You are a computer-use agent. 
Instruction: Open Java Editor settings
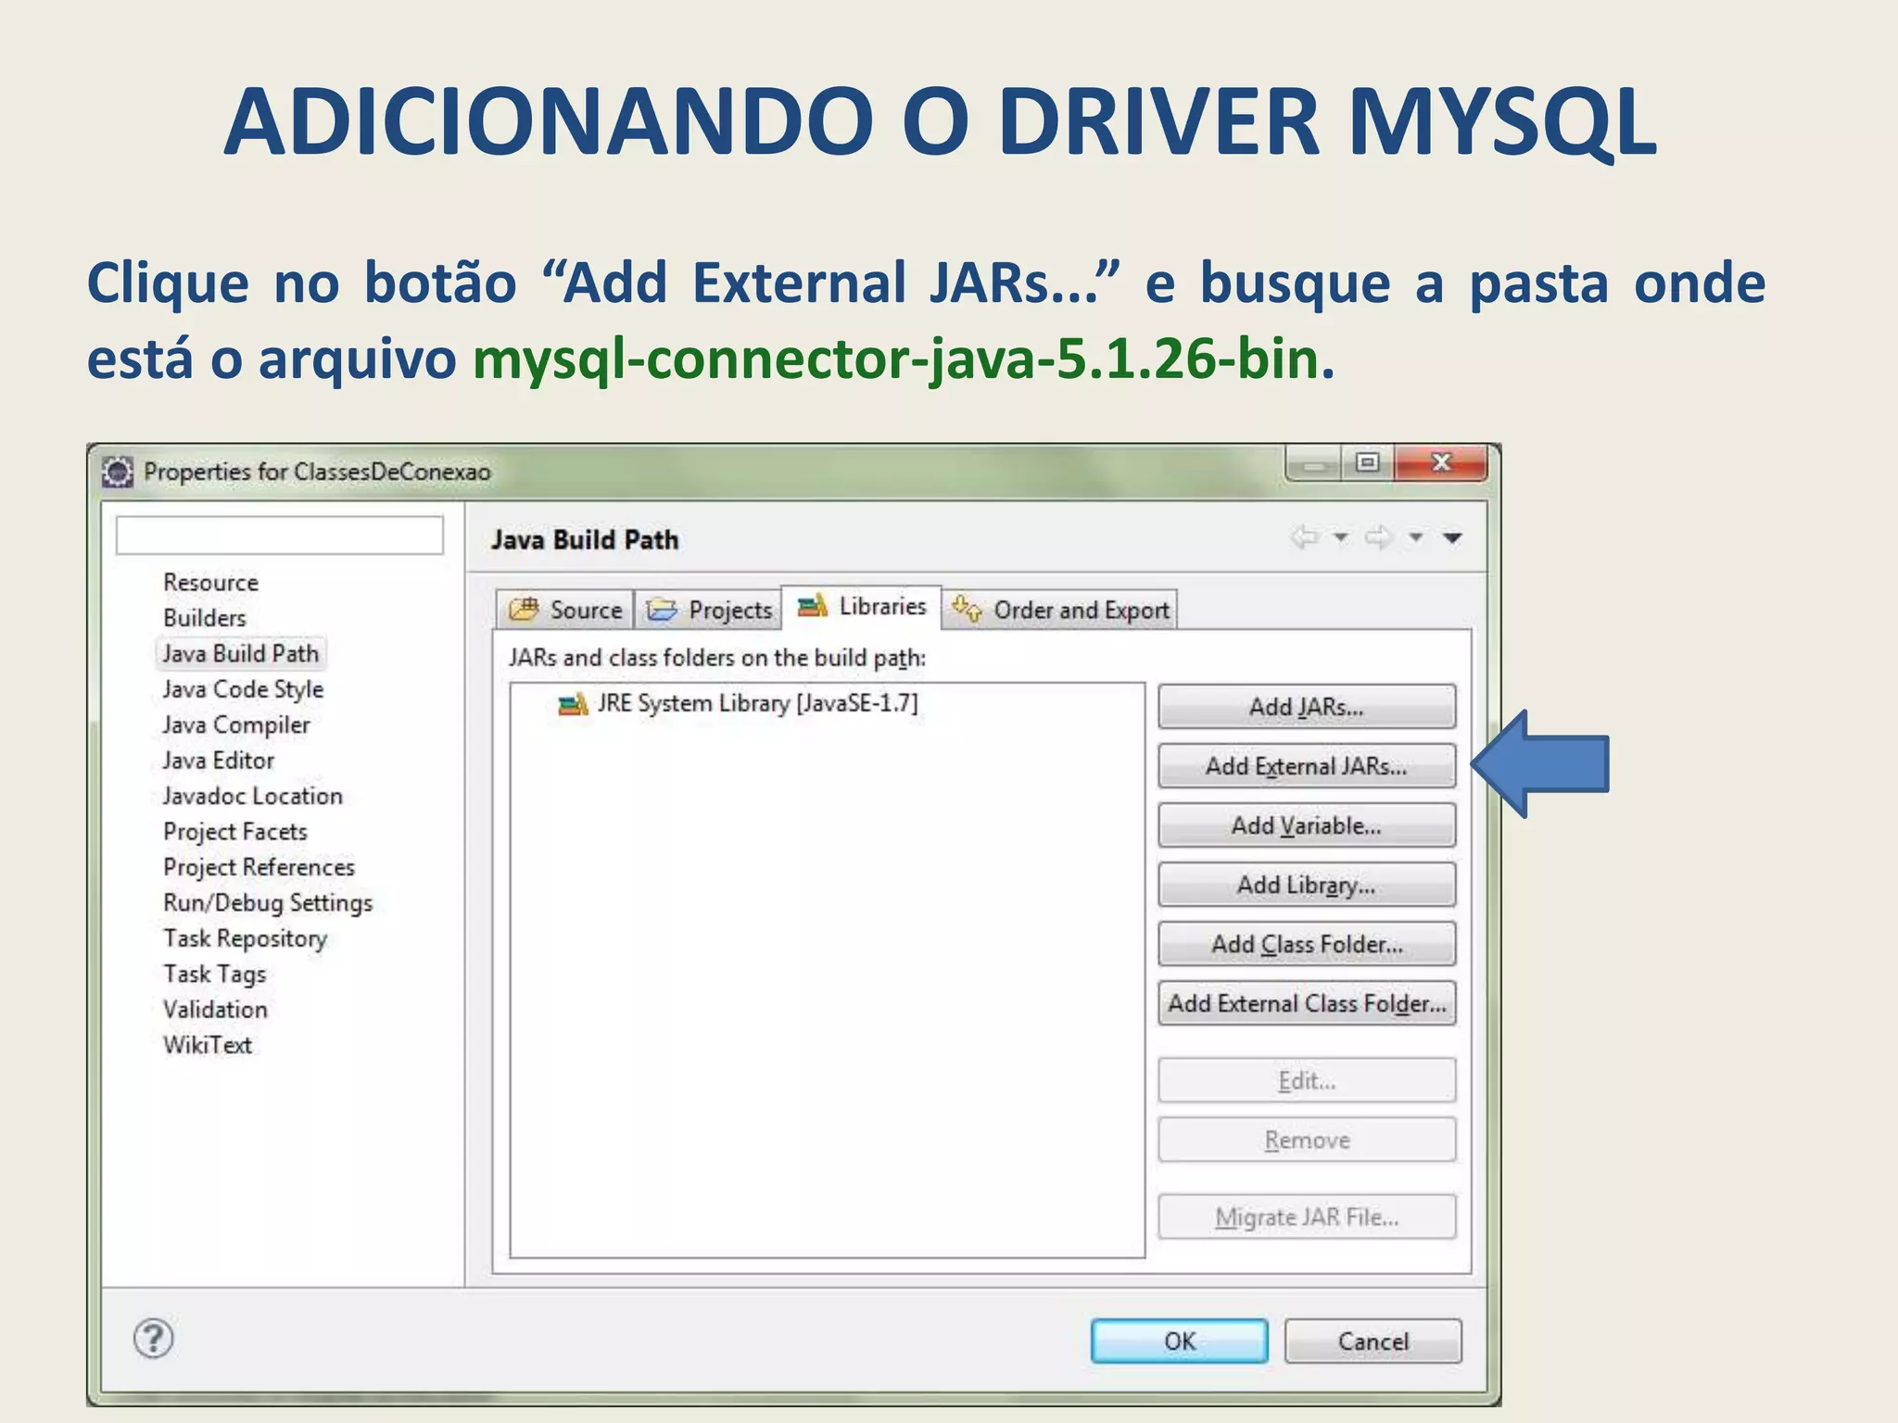coord(219,761)
